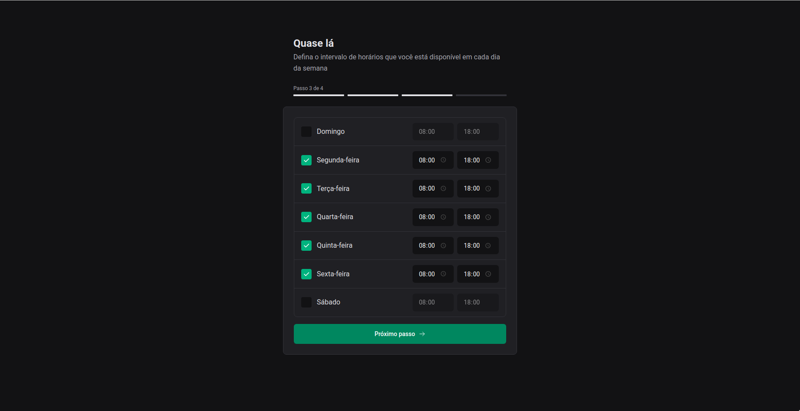Image resolution: width=800 pixels, height=411 pixels.
Task: Click the Domingo day label
Action: [331, 132]
